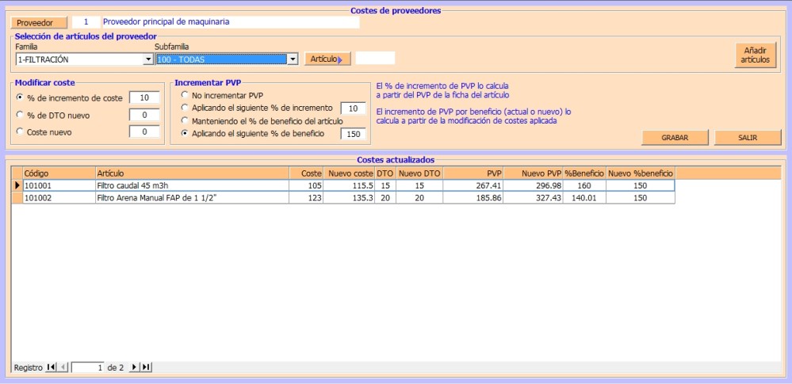Click the 'Nuevo DTO' column header

coord(419,173)
